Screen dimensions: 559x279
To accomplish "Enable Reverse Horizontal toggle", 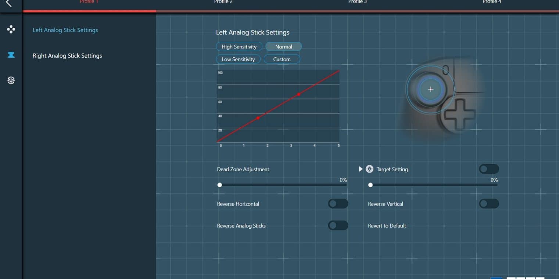I will tap(338, 204).
